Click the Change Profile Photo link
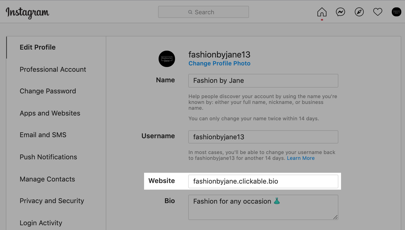The width and height of the screenshot is (405, 230). point(219,63)
